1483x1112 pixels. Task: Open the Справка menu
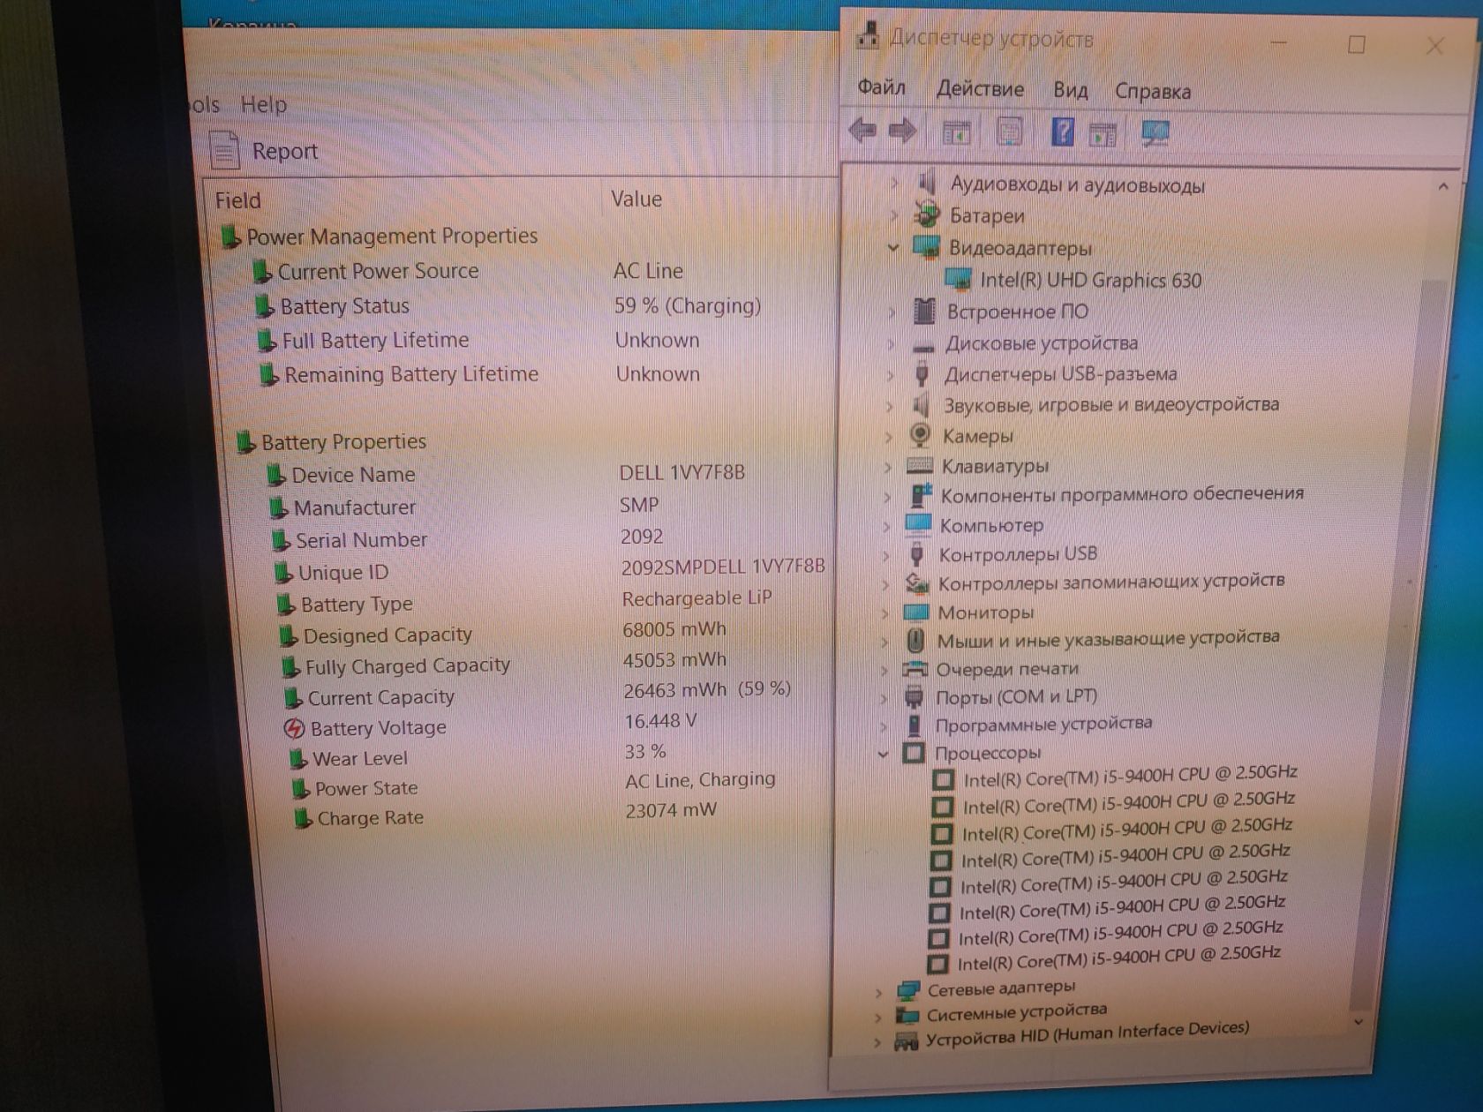click(1153, 91)
